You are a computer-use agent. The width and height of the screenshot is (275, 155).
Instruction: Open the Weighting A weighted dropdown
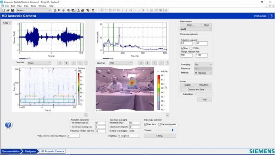(x=129, y=136)
